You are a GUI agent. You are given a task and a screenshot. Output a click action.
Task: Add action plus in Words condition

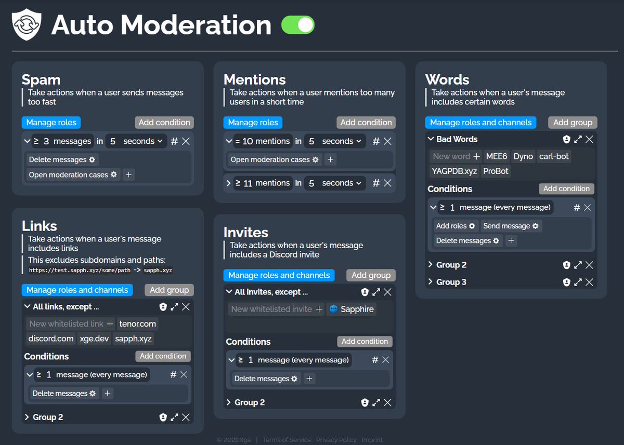(x=511, y=241)
